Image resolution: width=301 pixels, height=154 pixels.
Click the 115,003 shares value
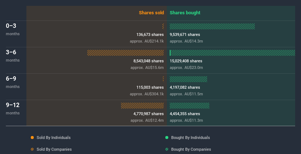150,87
